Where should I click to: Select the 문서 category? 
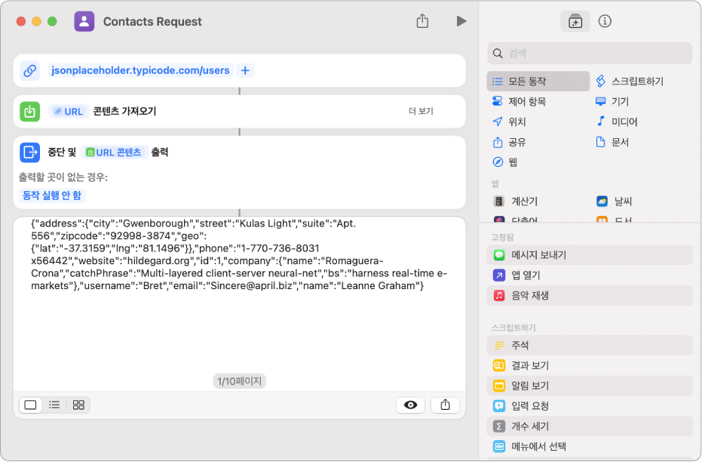(x=612, y=142)
